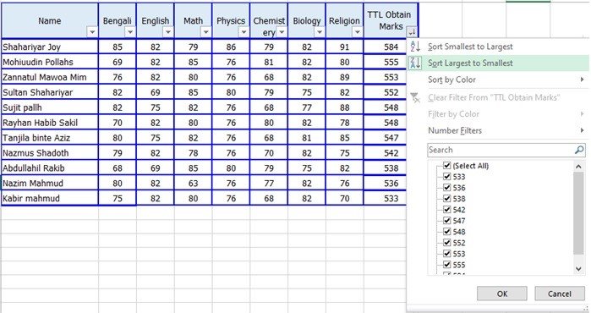Click the magnifier icon in Search box
The image size is (591, 313).
click(x=579, y=150)
